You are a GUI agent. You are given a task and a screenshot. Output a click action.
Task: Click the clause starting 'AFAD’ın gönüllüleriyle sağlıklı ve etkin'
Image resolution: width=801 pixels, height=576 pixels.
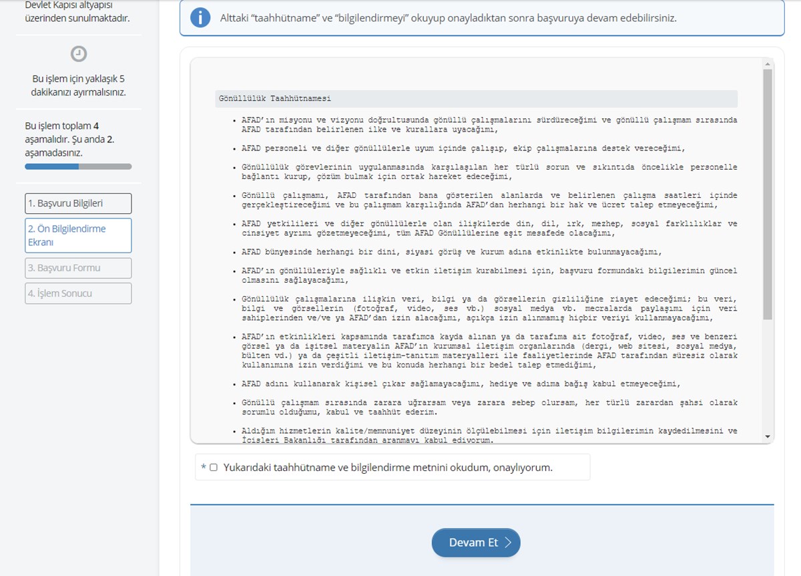tap(490, 275)
